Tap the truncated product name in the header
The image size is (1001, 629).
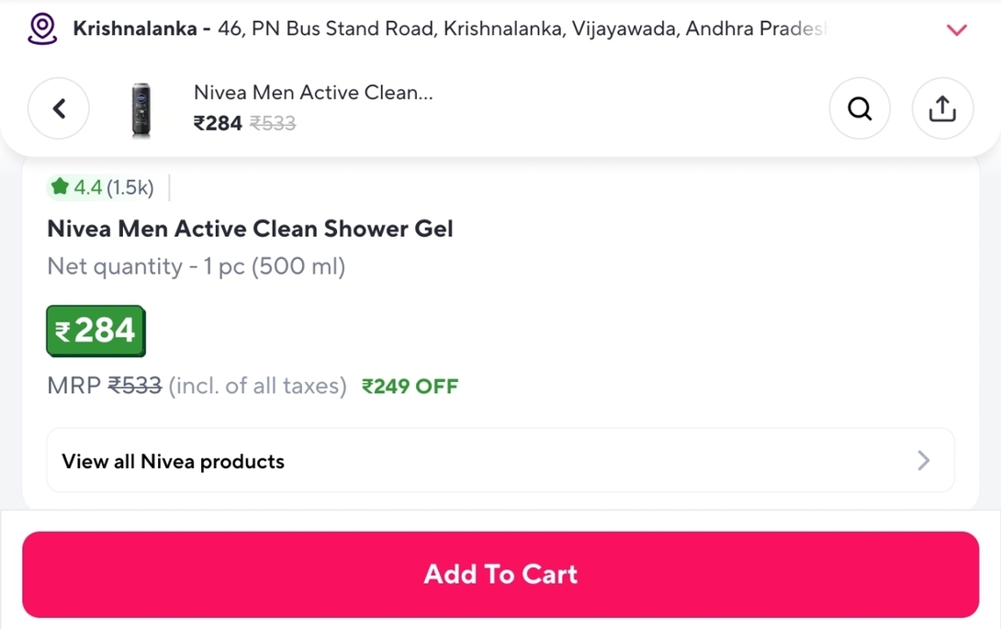(x=313, y=93)
